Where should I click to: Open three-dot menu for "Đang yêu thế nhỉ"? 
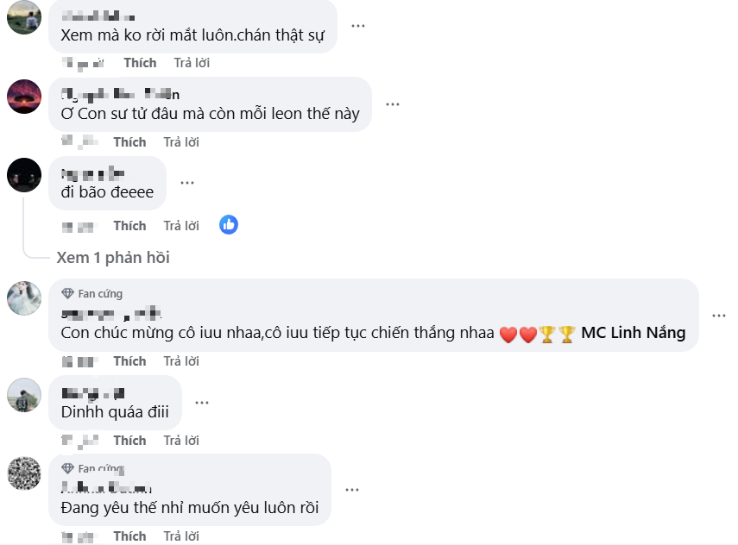pyautogui.click(x=352, y=489)
